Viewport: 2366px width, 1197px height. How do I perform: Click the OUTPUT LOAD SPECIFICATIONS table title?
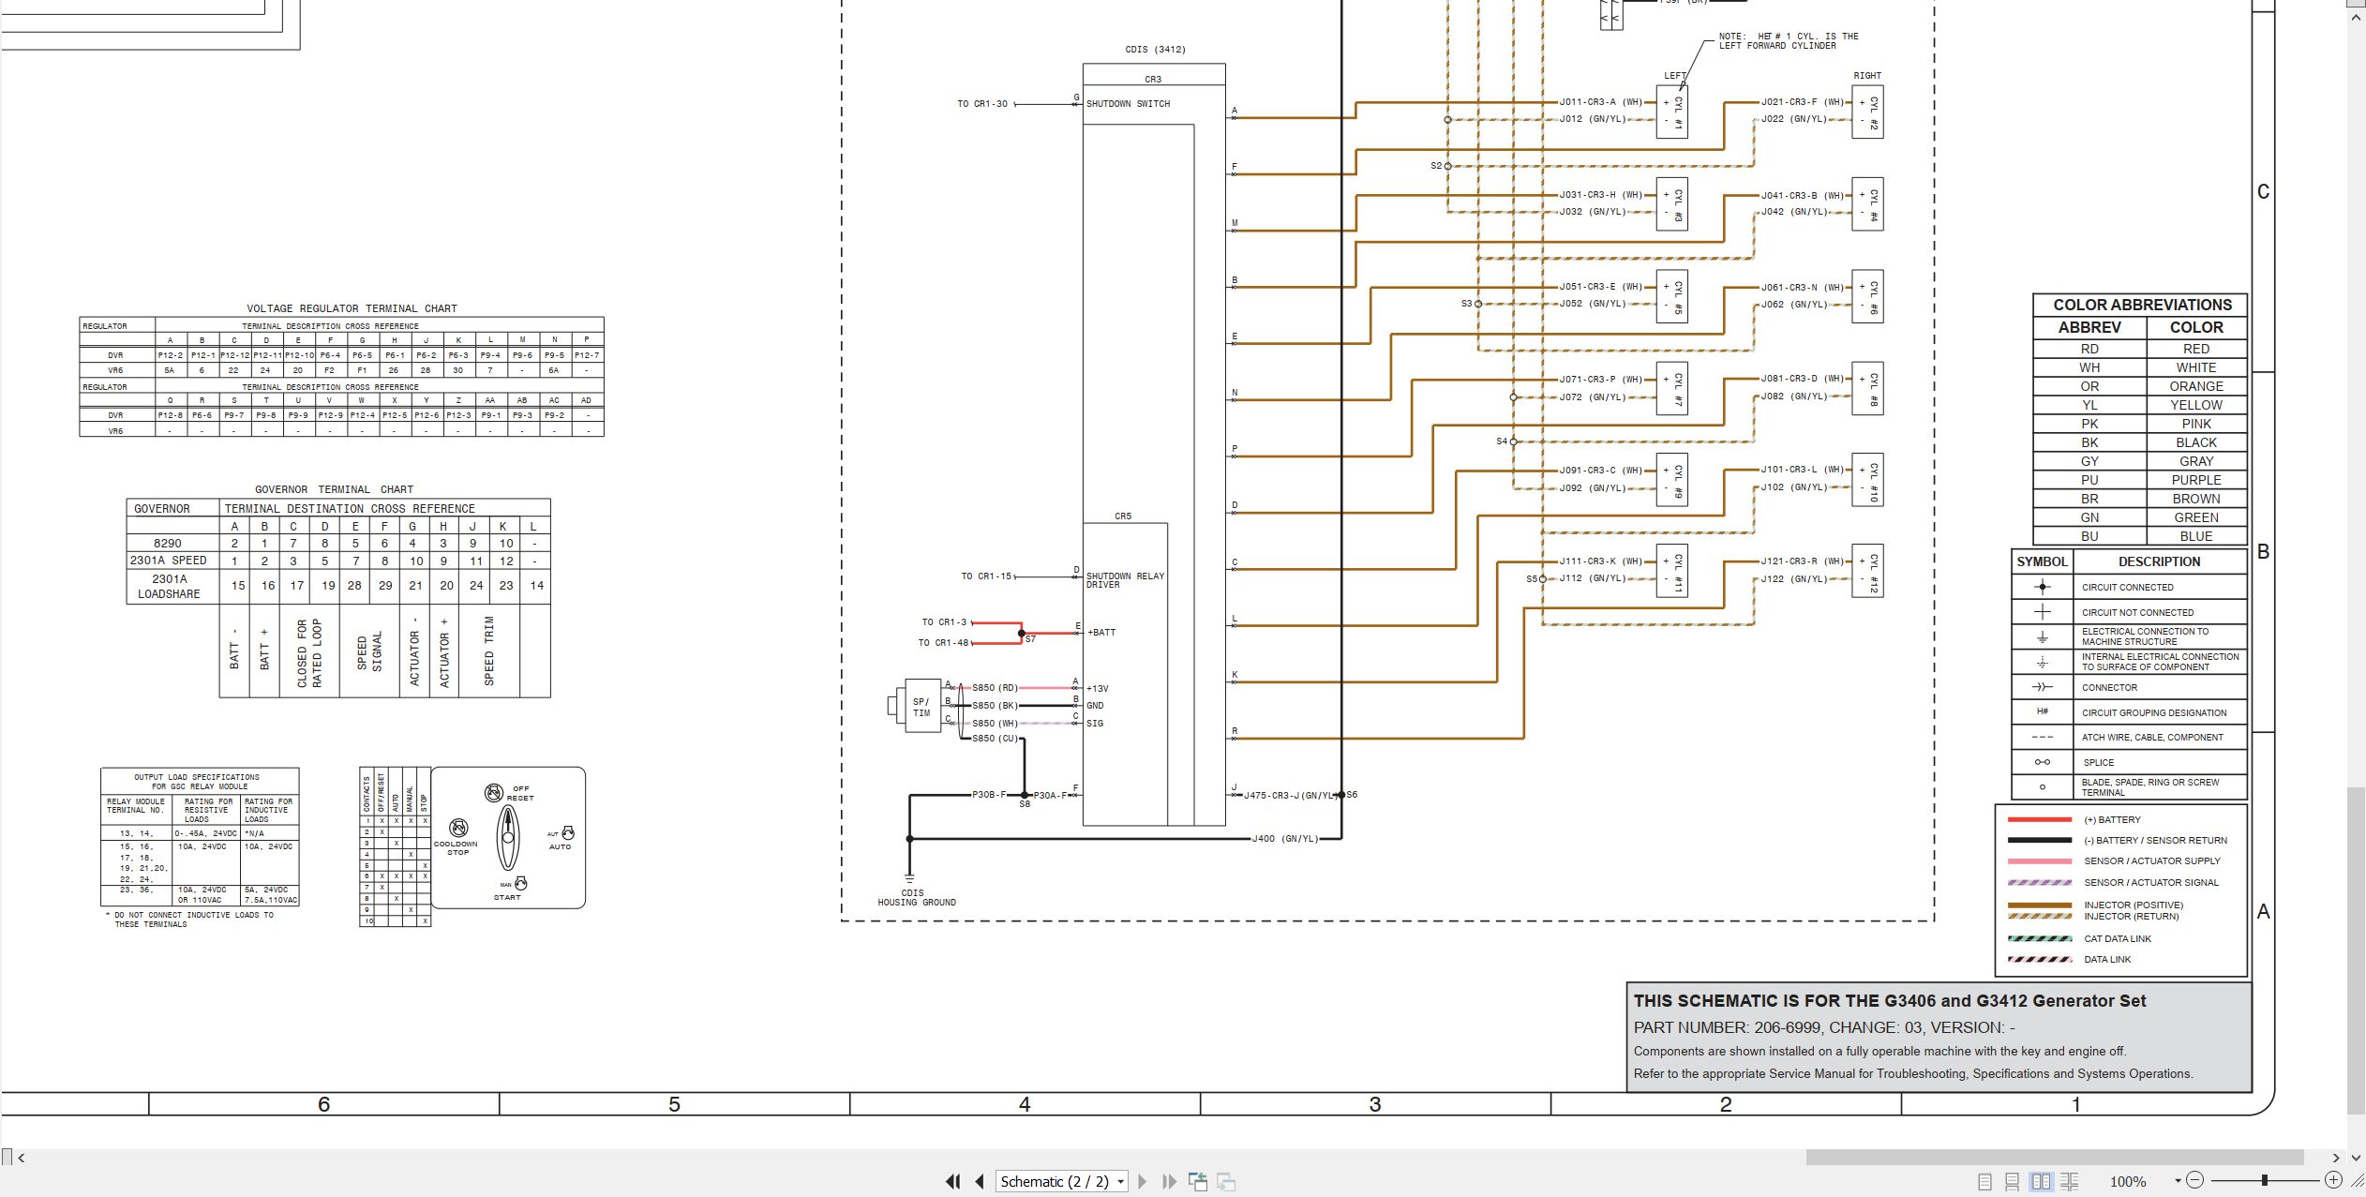(200, 782)
